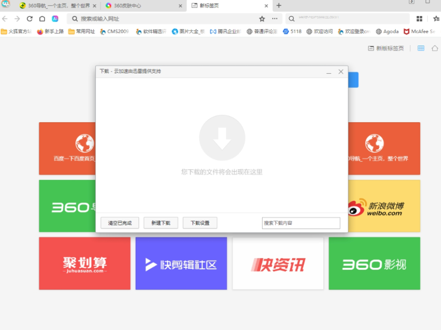Switch to the 360皮肤中心 tab
This screenshot has height=330, width=441.
tap(143, 6)
